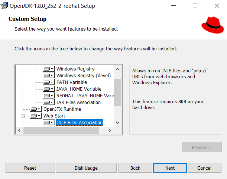Click the Windows Registry feature drive icon

tap(48, 69)
